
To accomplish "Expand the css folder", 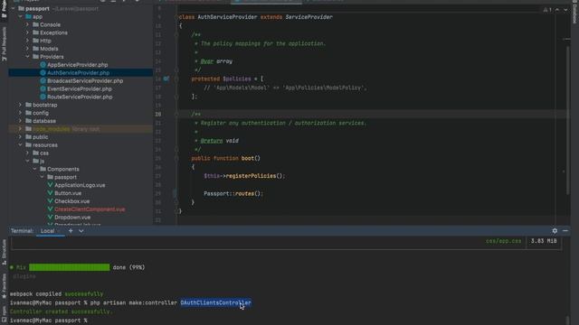I will (28, 153).
